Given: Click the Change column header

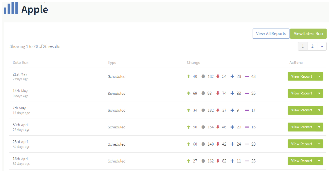Looking at the screenshot, I should (194, 63).
